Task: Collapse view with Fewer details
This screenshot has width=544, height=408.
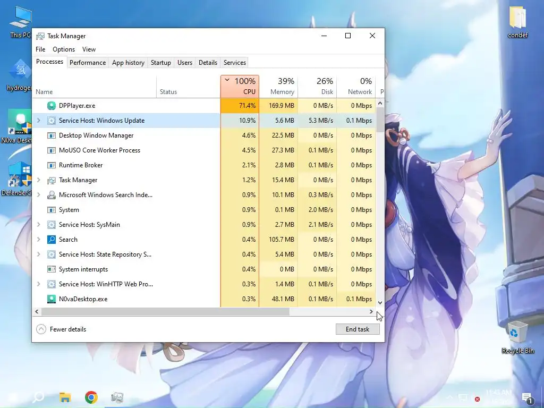Action: (62, 329)
